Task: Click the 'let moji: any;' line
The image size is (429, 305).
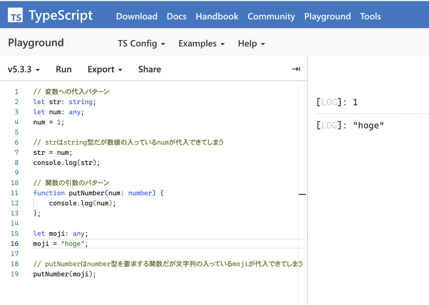Action: coord(61,234)
